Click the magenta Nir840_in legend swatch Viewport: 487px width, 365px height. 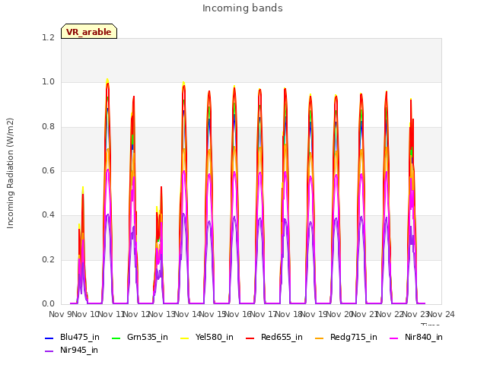tap(394, 338)
